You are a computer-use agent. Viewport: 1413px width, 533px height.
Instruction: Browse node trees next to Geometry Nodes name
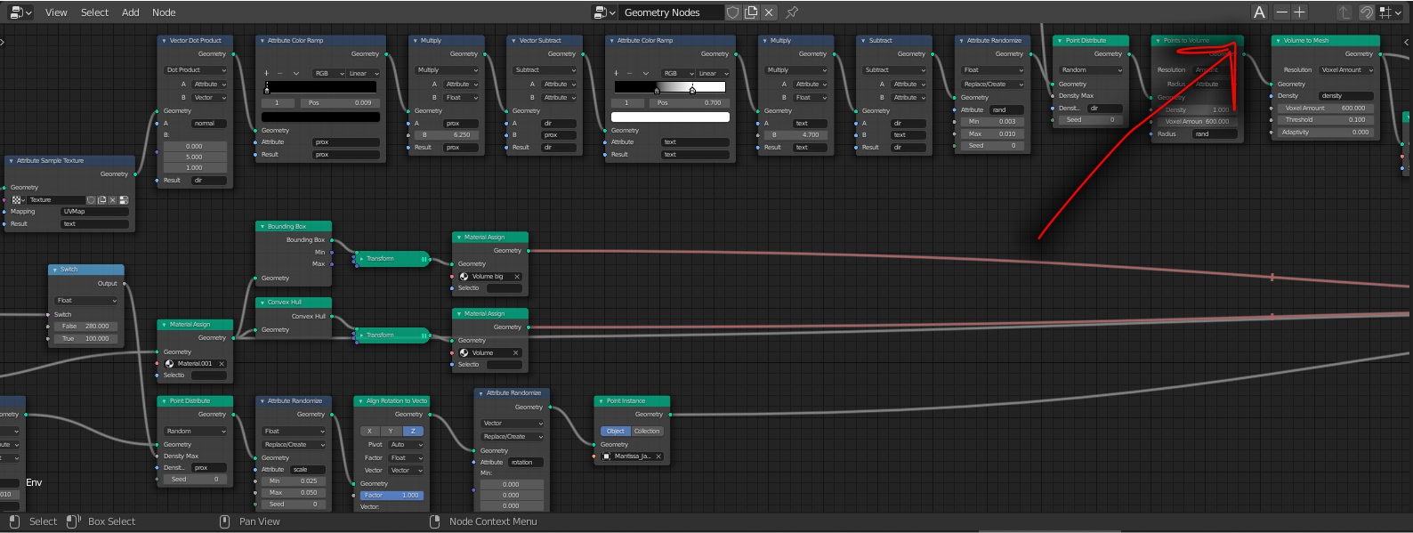604,12
